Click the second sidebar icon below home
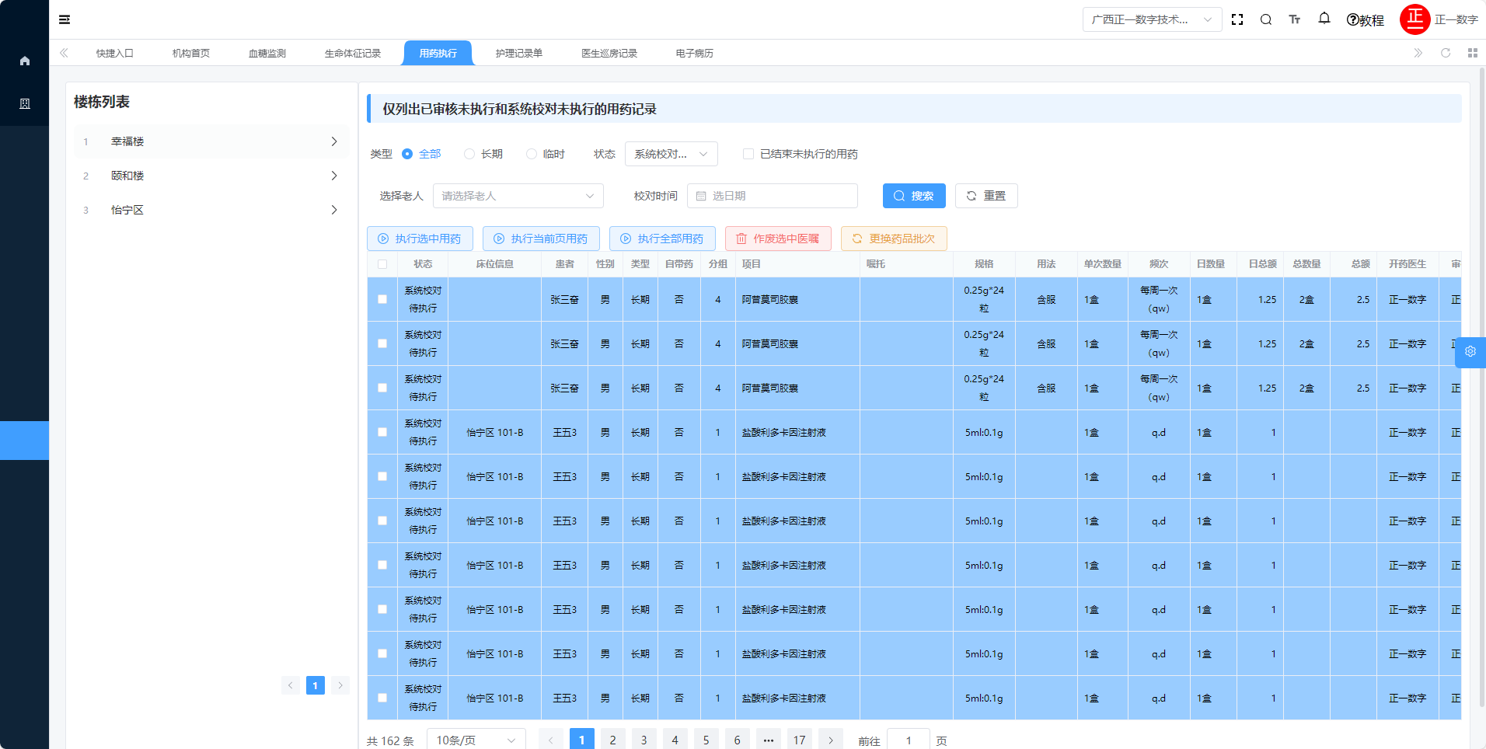The image size is (1486, 749). click(x=25, y=103)
